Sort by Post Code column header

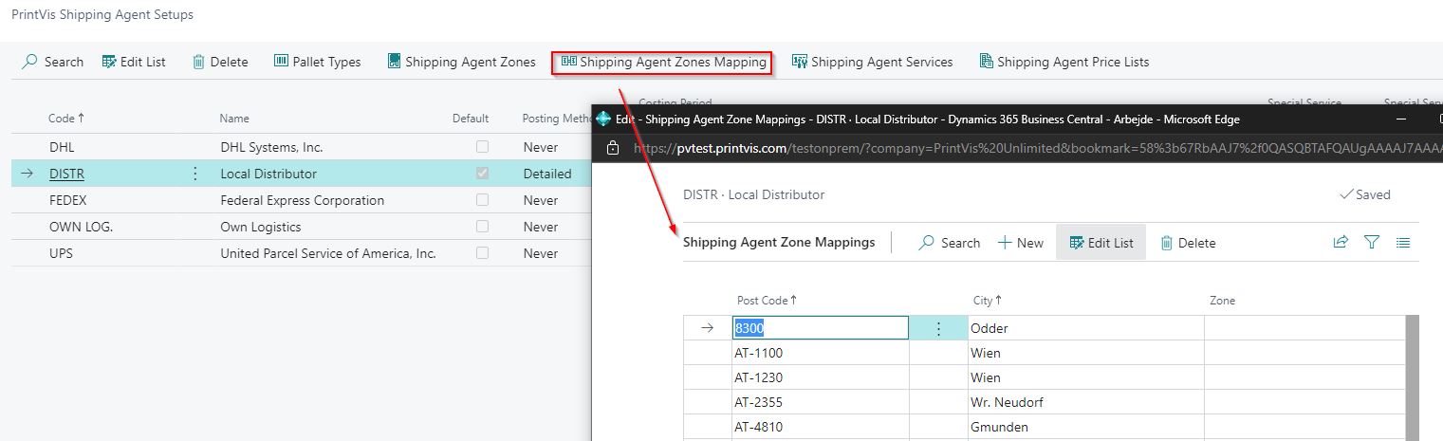tap(767, 301)
